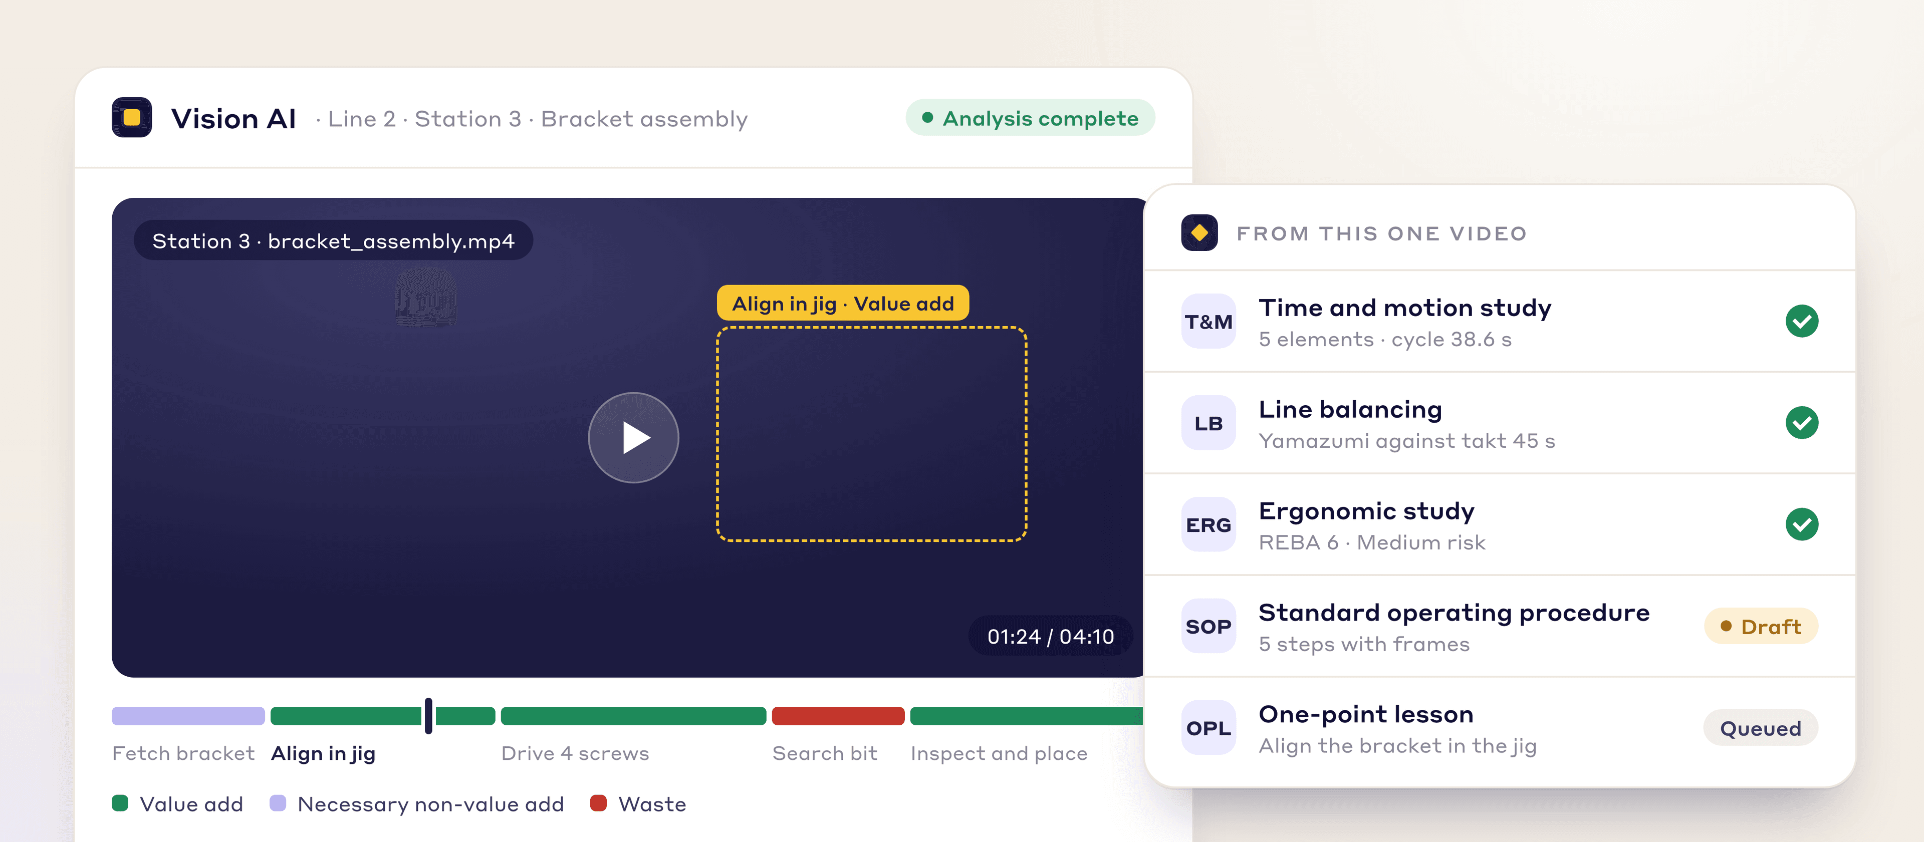The height and width of the screenshot is (842, 1924).
Task: Play the bracket assembly video
Action: pyautogui.click(x=633, y=437)
